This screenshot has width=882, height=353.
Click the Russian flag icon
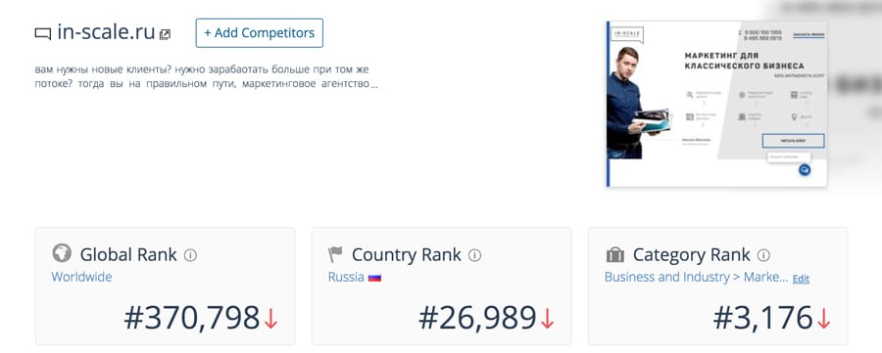[374, 278]
